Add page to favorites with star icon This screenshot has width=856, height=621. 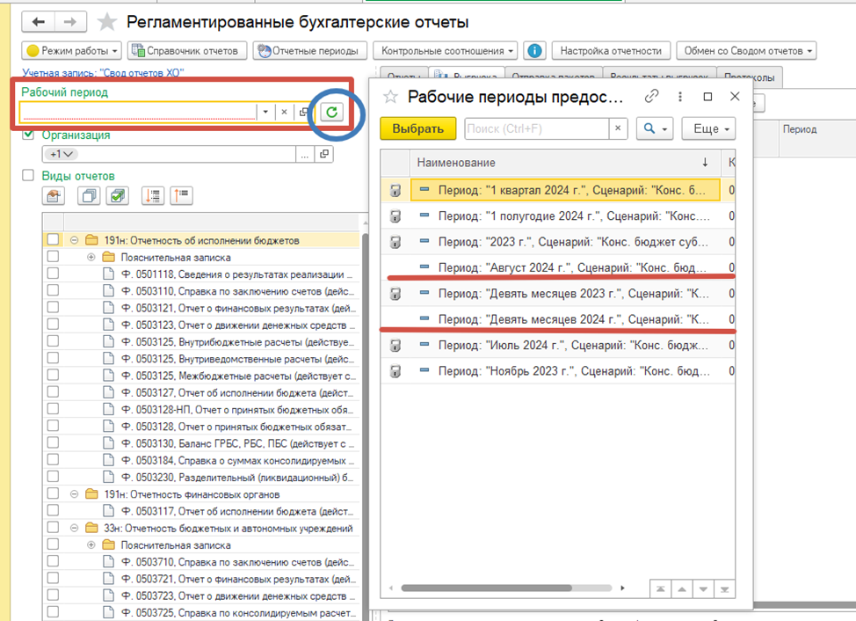coord(107,22)
